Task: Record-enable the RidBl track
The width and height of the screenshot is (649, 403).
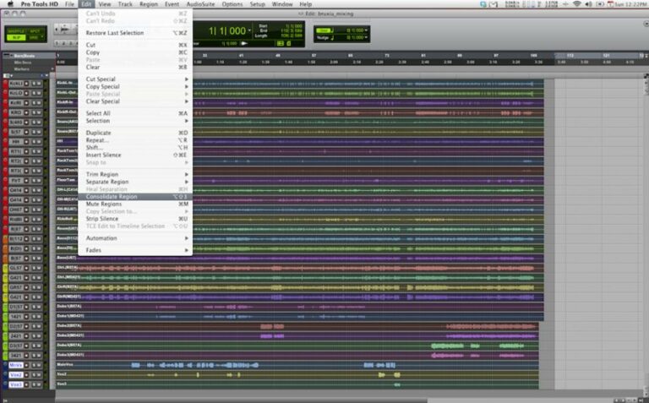Action: pyautogui.click(x=26, y=220)
